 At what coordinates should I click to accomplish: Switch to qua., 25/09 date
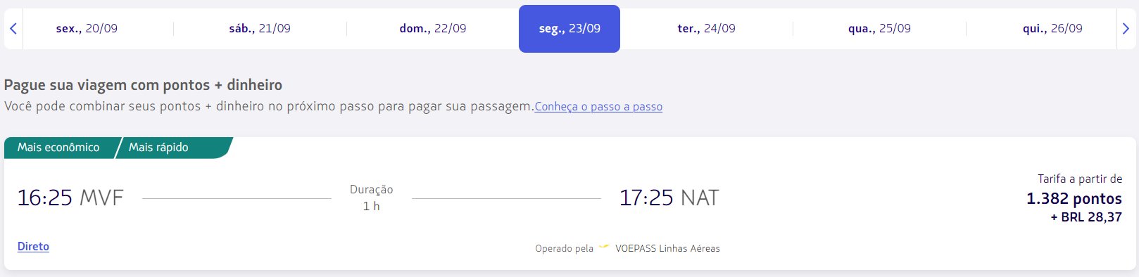[879, 29]
